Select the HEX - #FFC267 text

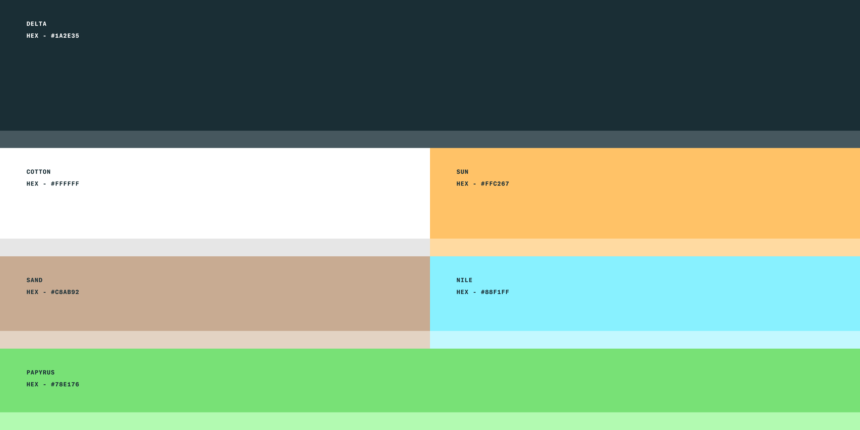pyautogui.click(x=483, y=184)
